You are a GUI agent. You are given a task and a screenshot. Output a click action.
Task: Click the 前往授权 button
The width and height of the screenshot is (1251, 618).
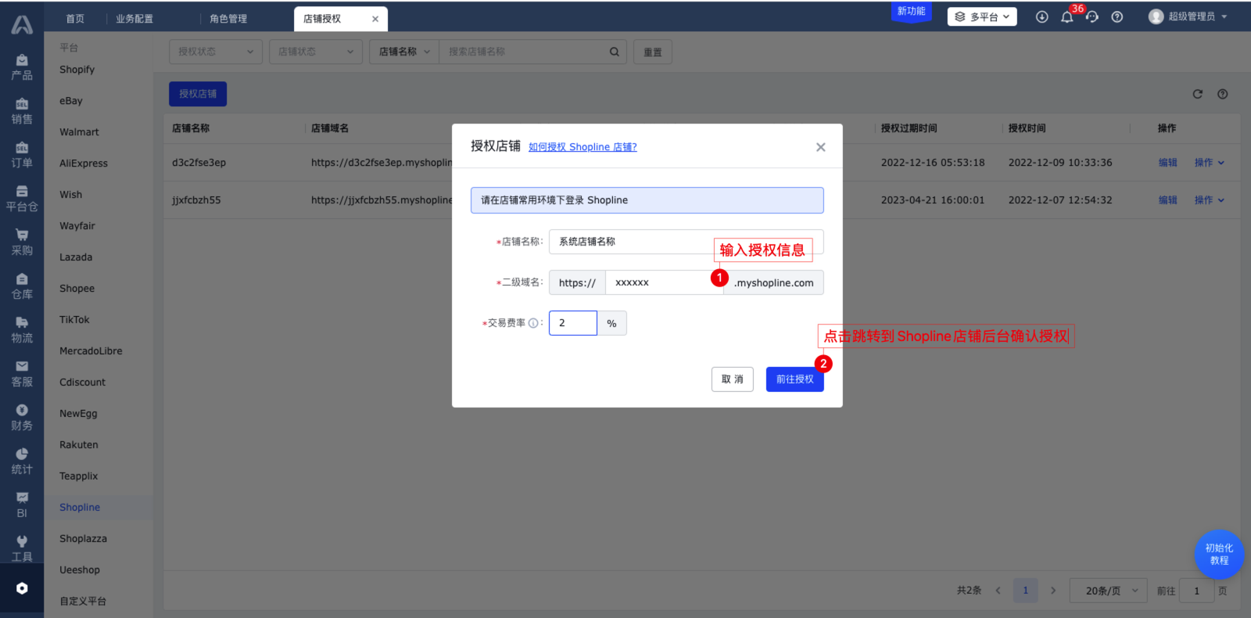(795, 379)
